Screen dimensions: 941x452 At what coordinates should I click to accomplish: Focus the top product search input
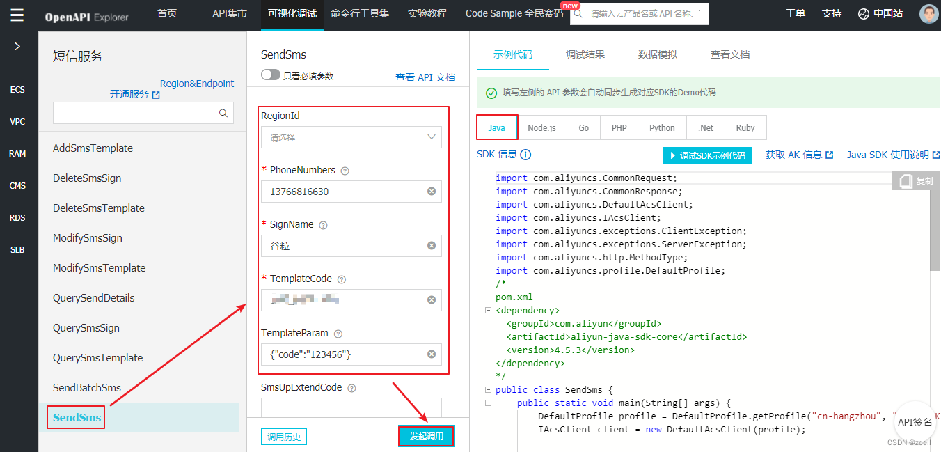[x=640, y=14]
